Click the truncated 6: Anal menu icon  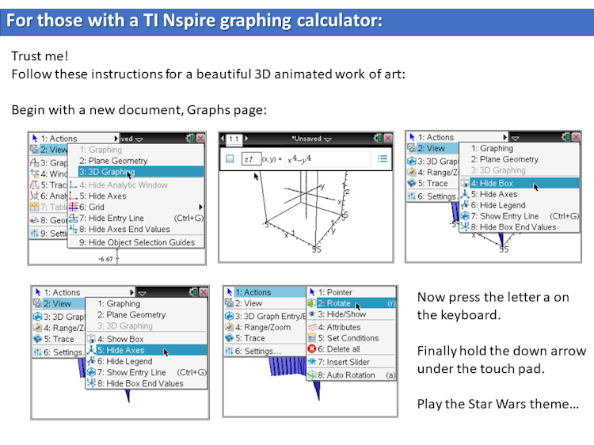click(x=35, y=196)
